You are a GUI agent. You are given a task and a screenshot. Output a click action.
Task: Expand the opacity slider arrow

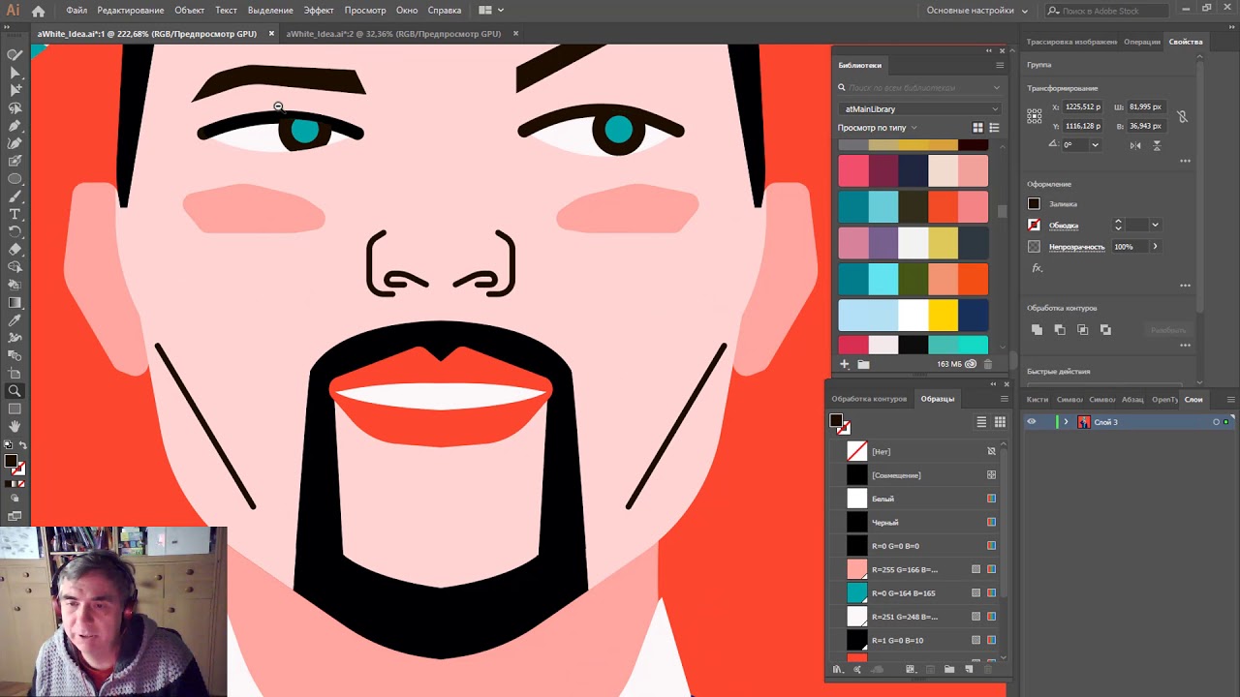pos(1155,247)
